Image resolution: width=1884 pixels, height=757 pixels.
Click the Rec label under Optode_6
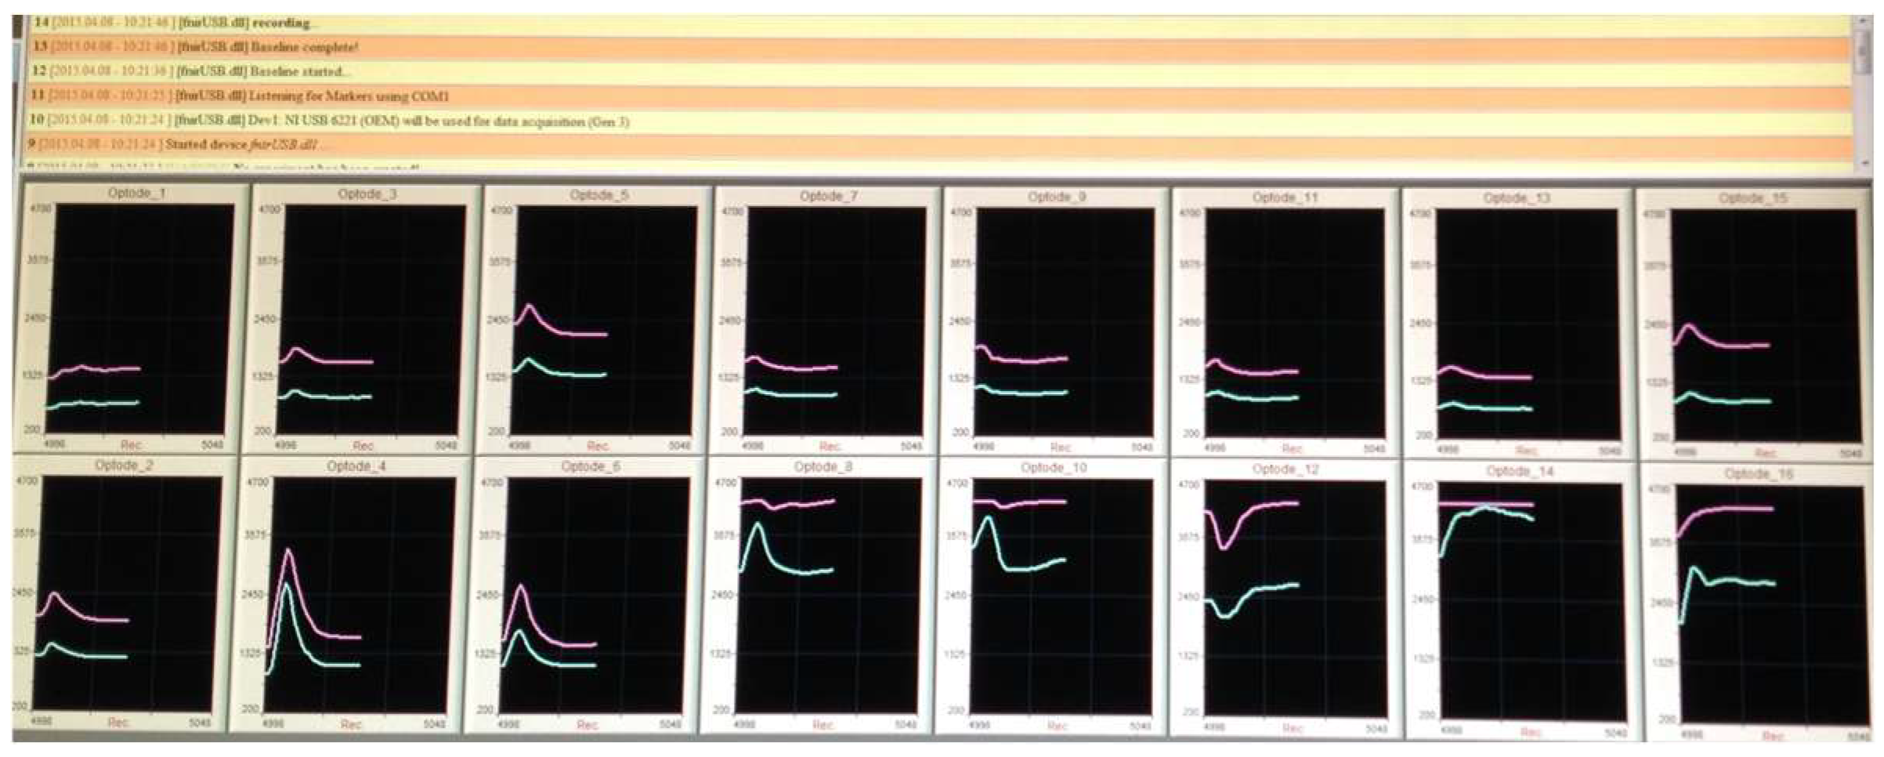click(587, 725)
